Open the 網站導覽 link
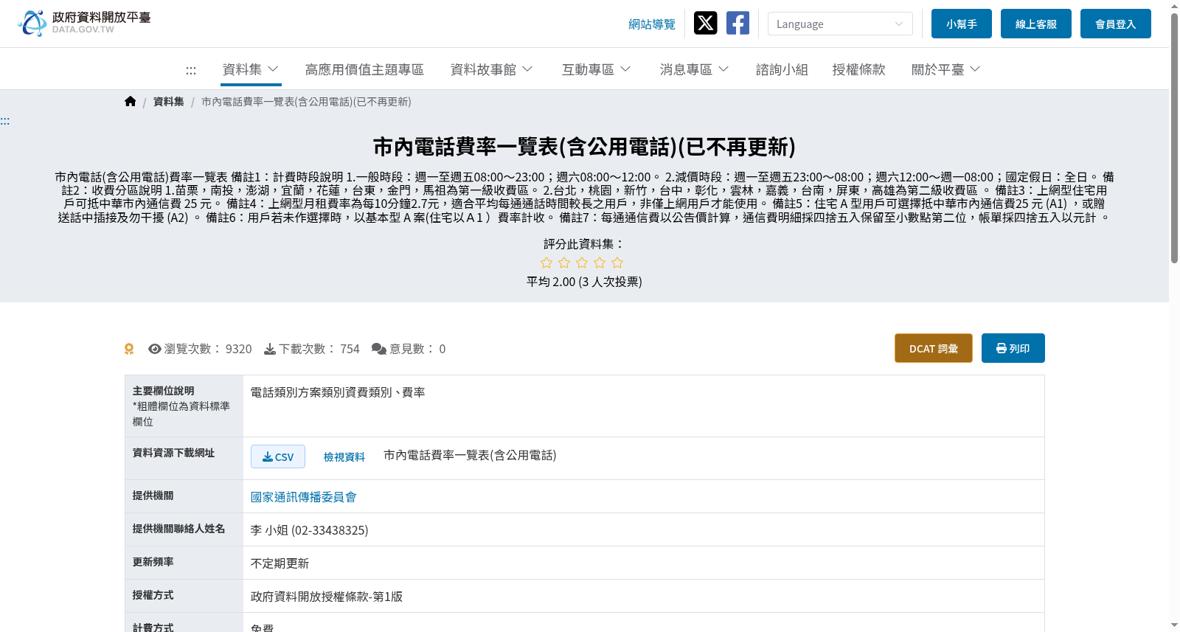 tap(652, 24)
